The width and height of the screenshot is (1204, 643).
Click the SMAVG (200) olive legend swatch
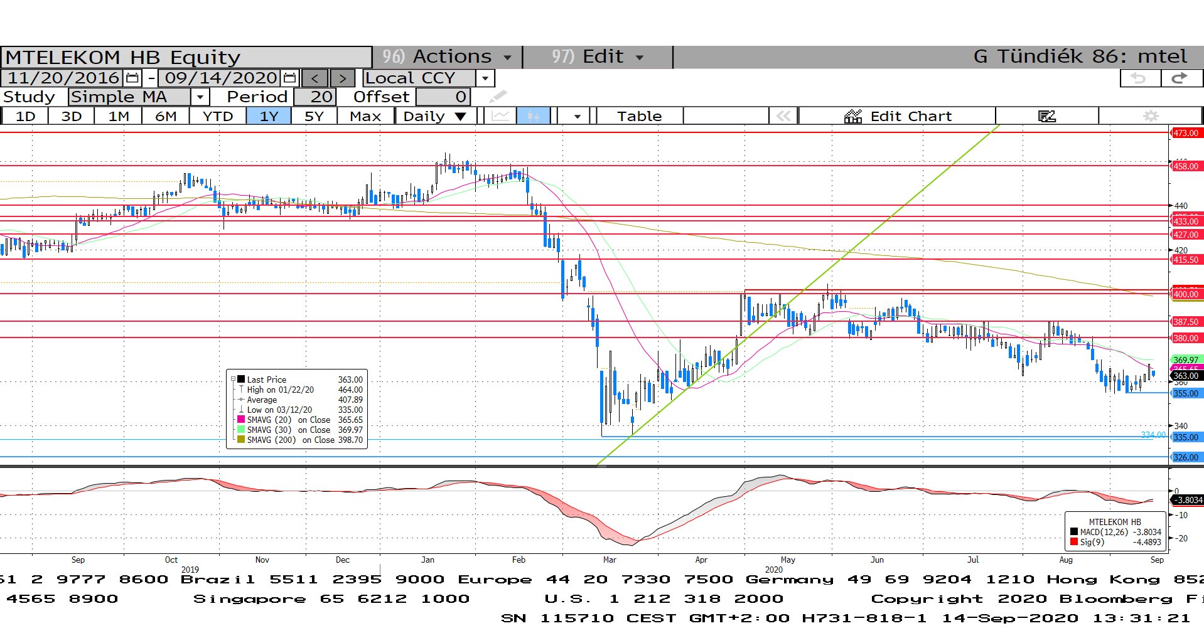coord(241,440)
